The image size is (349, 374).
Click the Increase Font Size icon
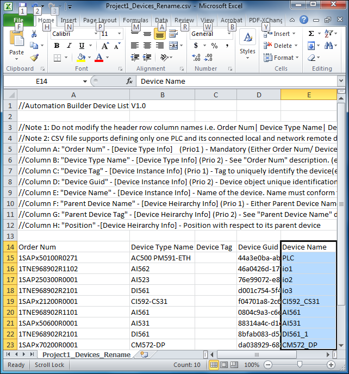105,46
